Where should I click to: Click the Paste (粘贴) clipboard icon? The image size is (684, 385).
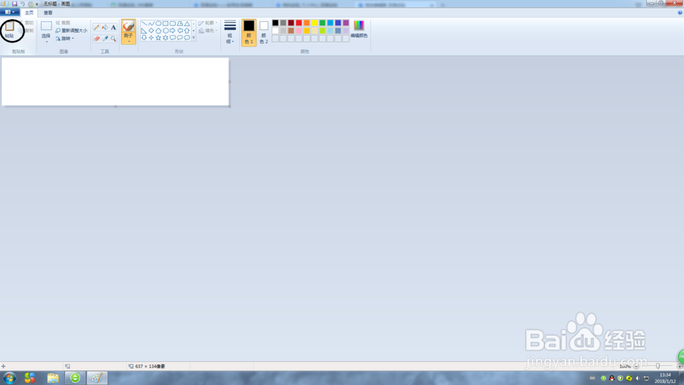point(10,27)
